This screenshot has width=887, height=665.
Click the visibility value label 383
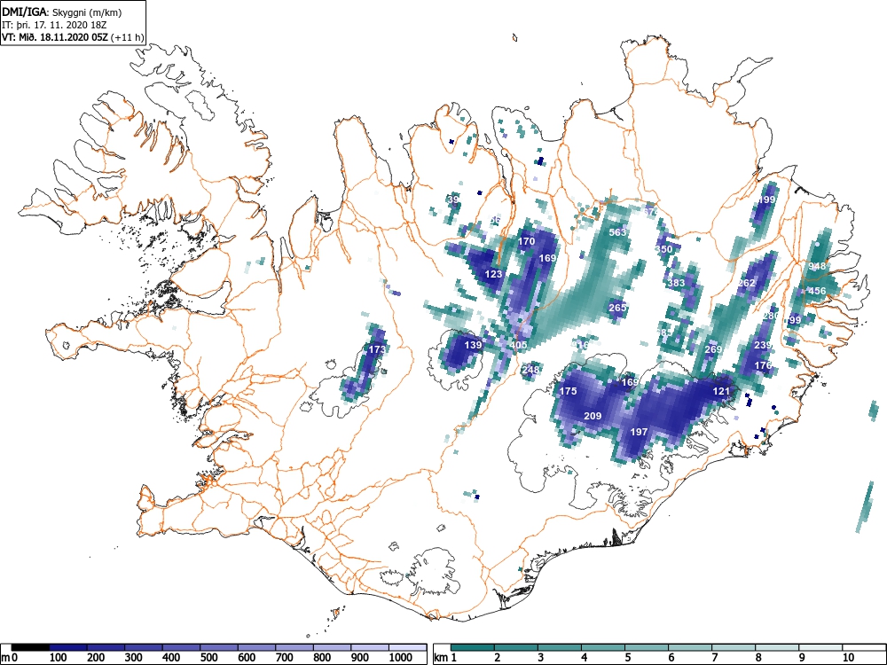[x=676, y=283]
